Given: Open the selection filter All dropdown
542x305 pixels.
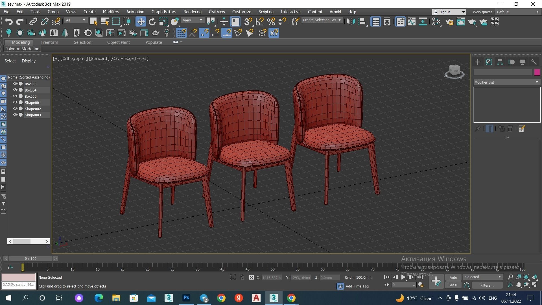Looking at the screenshot, I should click(75, 20).
